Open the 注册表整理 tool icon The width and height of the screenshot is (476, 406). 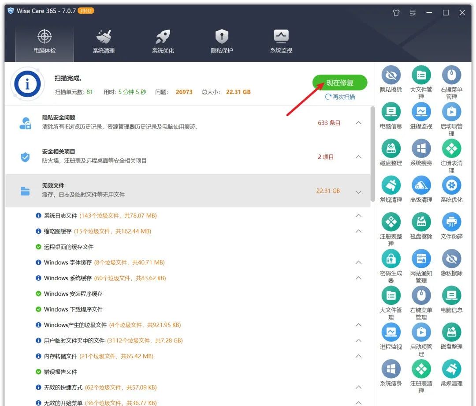(x=391, y=222)
